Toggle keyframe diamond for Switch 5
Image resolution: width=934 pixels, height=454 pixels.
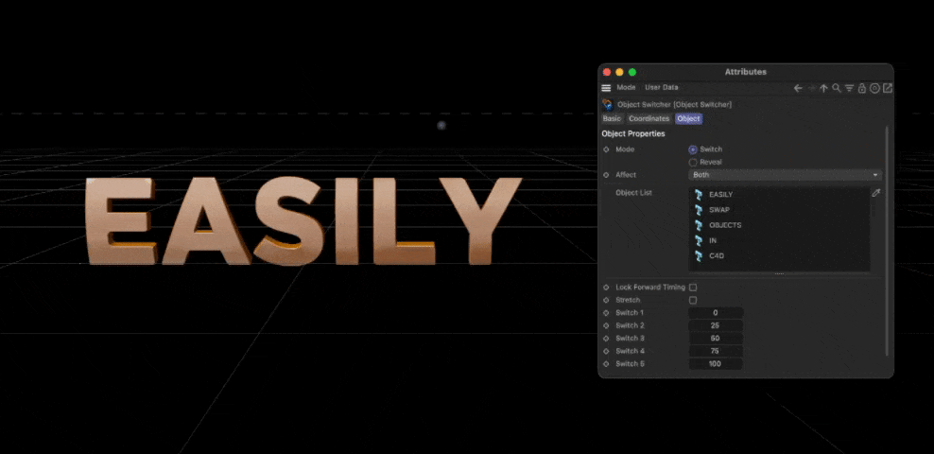(x=606, y=364)
